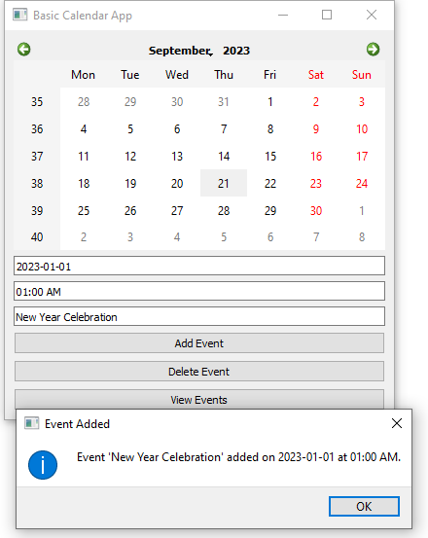The width and height of the screenshot is (428, 538).
Task: Select Saturday September 23
Action: coord(316,183)
